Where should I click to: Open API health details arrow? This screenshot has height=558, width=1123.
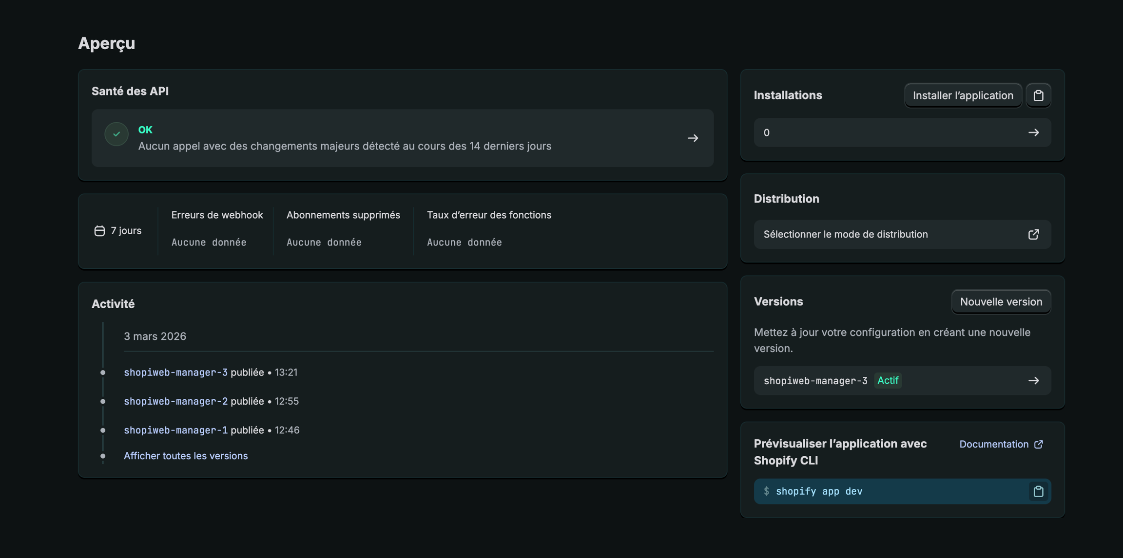point(693,138)
